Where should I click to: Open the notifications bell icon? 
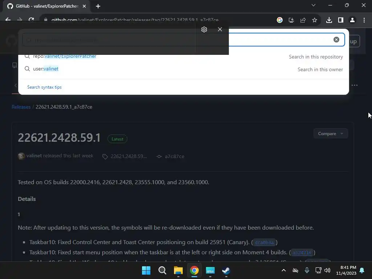coord(362,270)
